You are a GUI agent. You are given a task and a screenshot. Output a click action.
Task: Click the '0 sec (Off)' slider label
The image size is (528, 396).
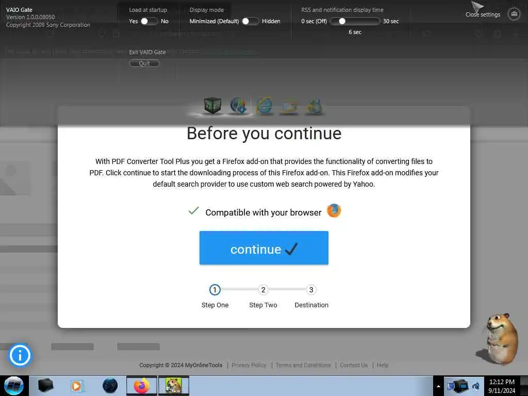314,21
